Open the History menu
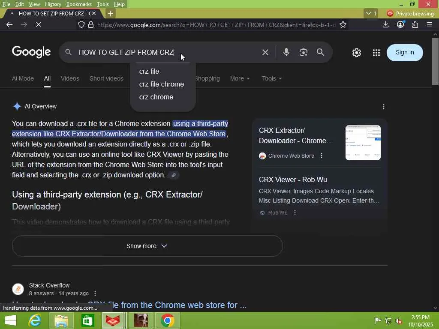Image resolution: width=439 pixels, height=329 pixels. point(53,4)
